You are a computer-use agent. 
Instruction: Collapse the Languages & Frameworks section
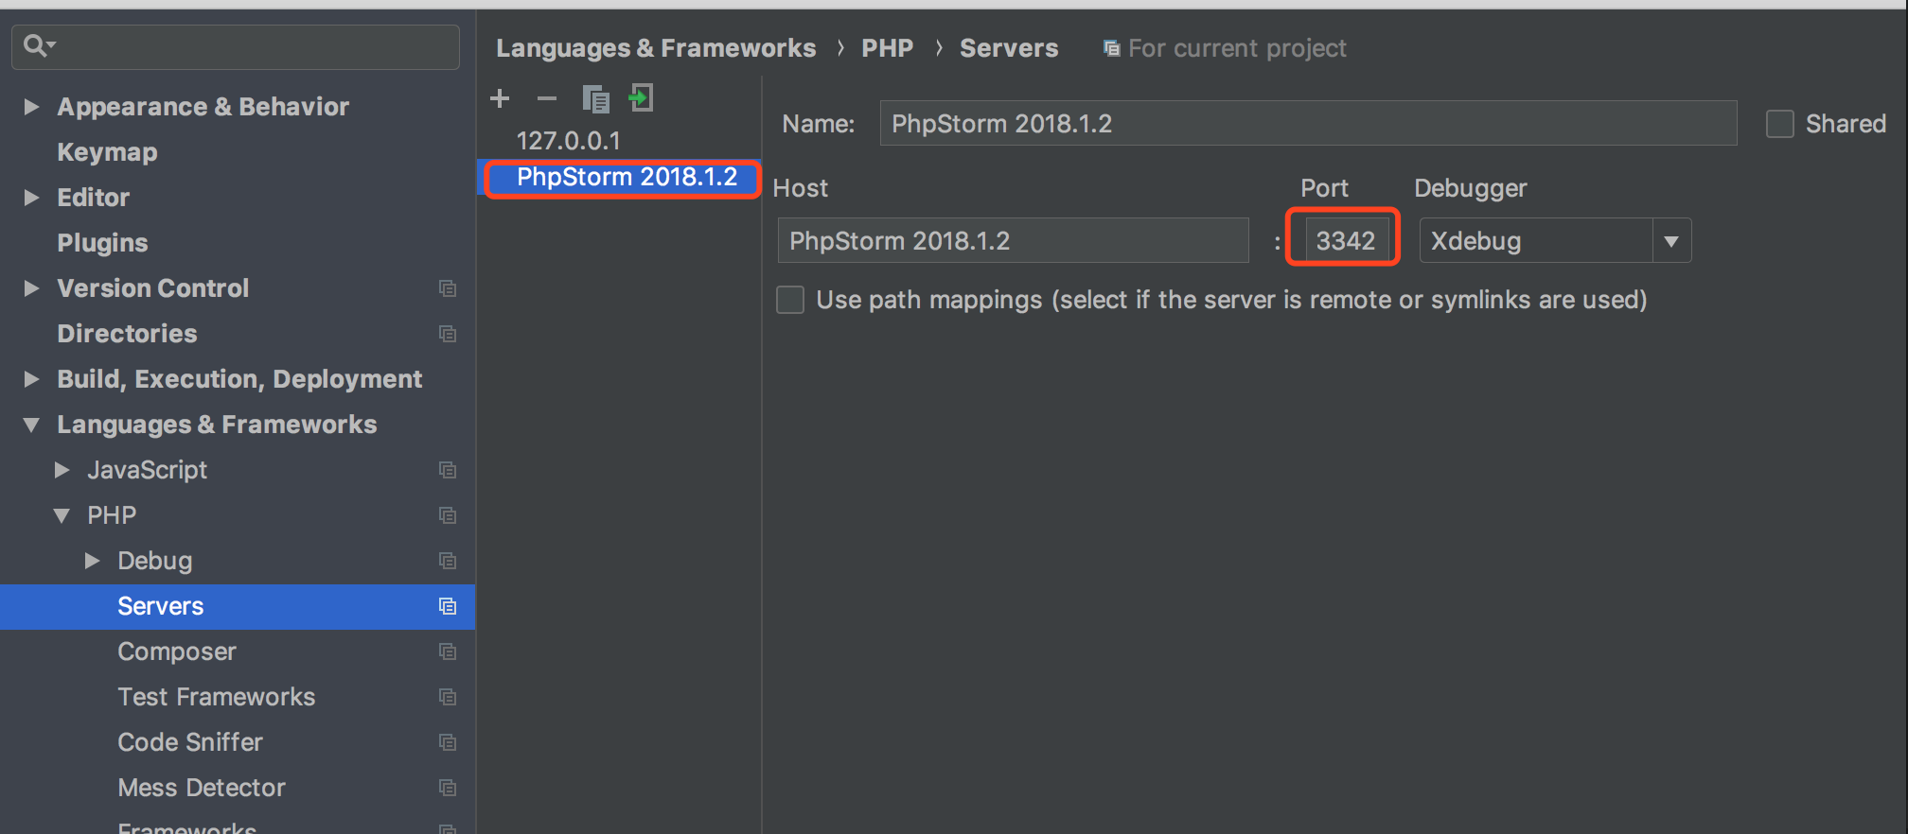(x=31, y=425)
